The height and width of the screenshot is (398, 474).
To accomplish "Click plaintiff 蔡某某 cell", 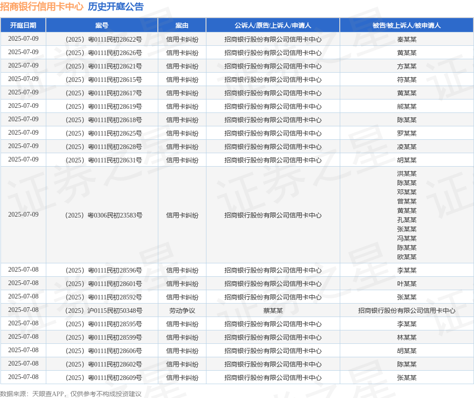I will tap(273, 311).
